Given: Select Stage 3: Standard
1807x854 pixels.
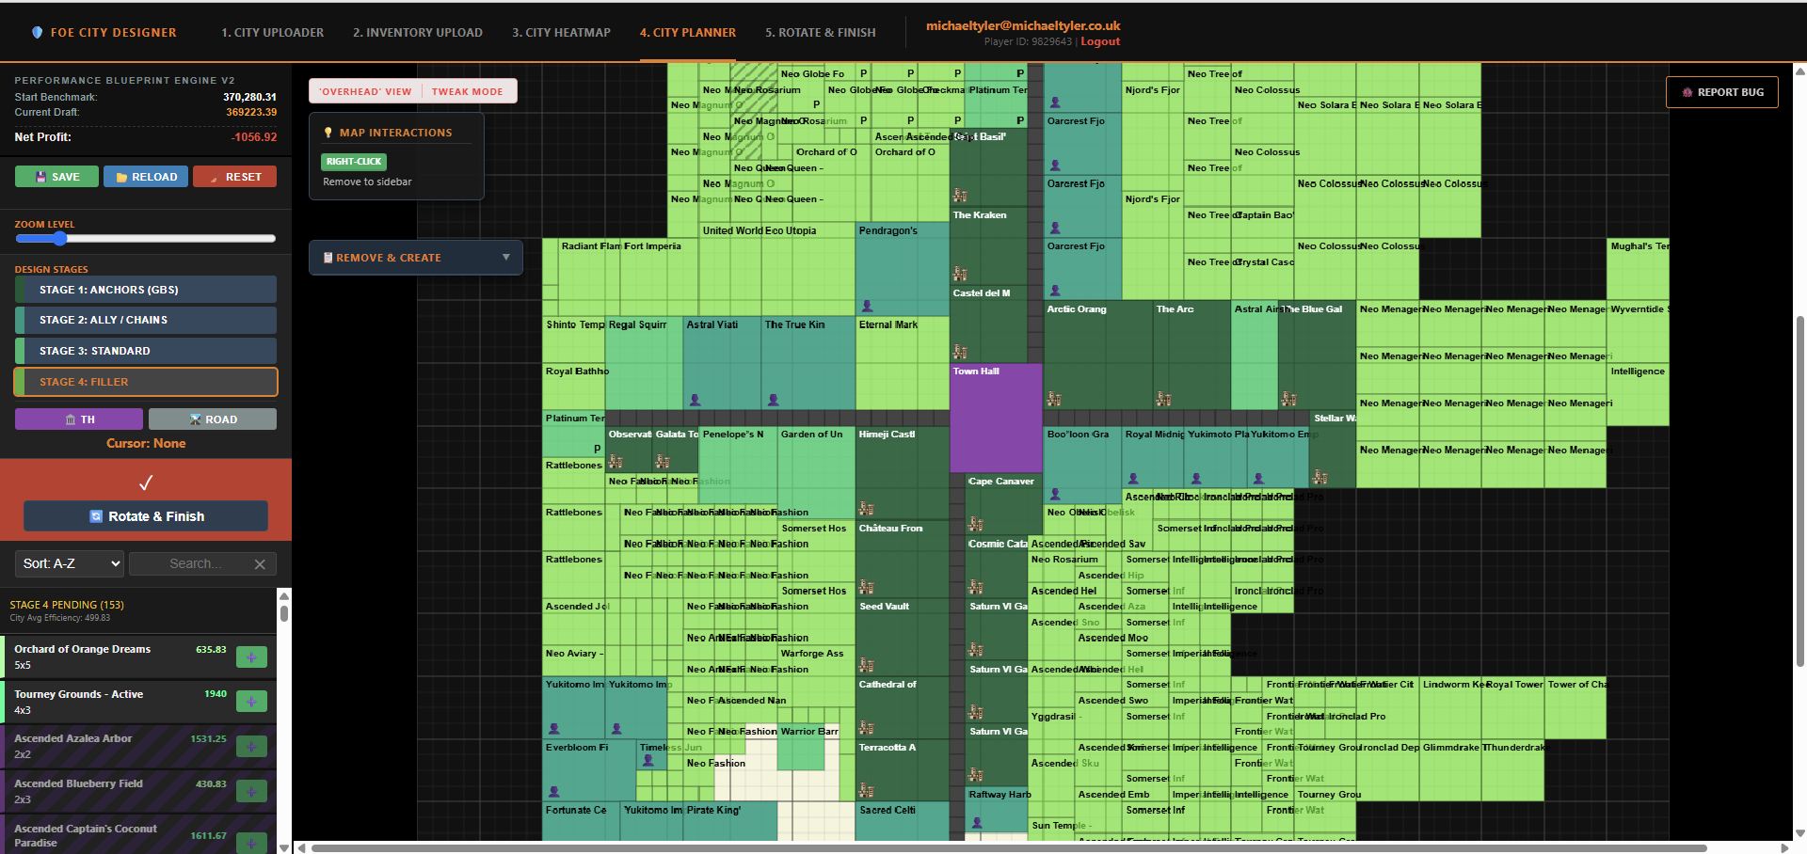Looking at the screenshot, I should pos(146,351).
